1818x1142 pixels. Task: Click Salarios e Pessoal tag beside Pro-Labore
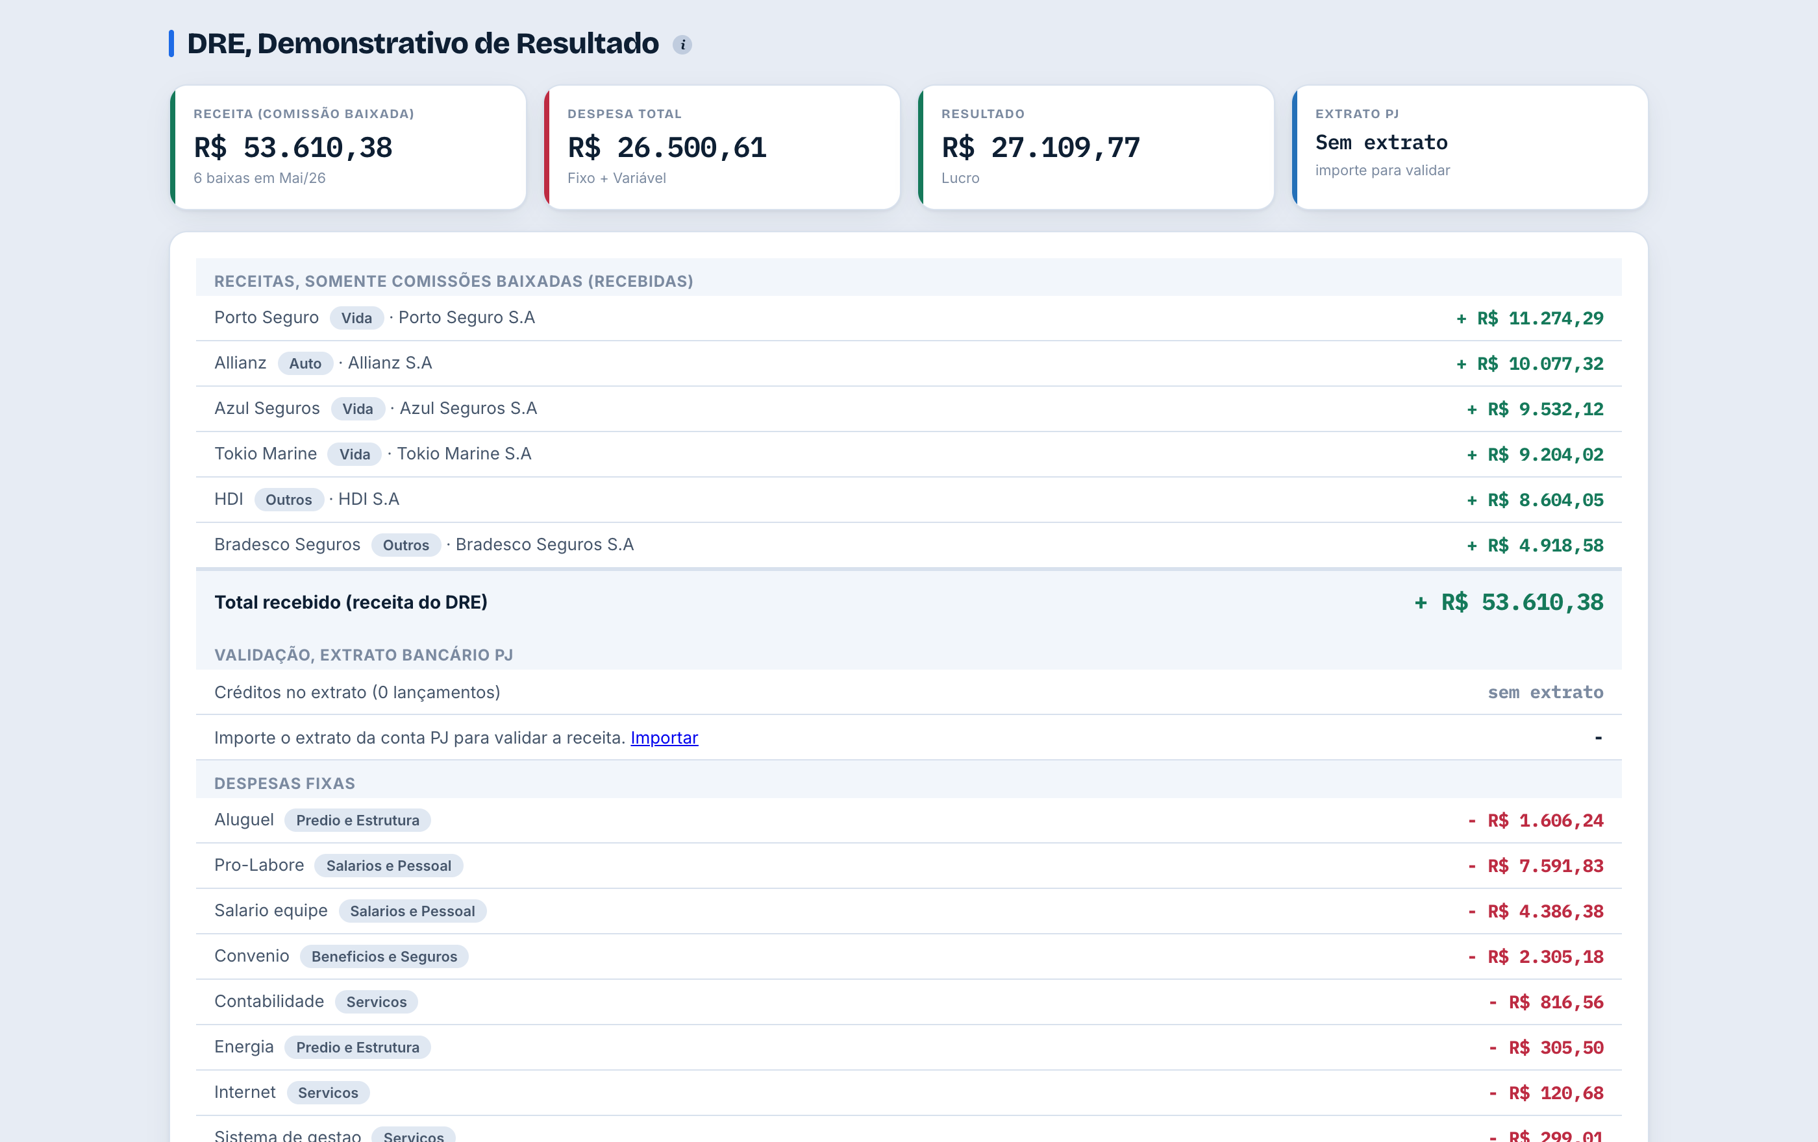[388, 865]
